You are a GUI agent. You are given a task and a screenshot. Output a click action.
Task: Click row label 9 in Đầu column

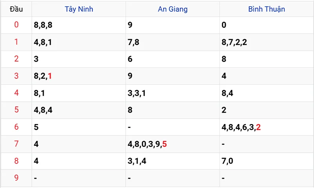[x=16, y=178]
